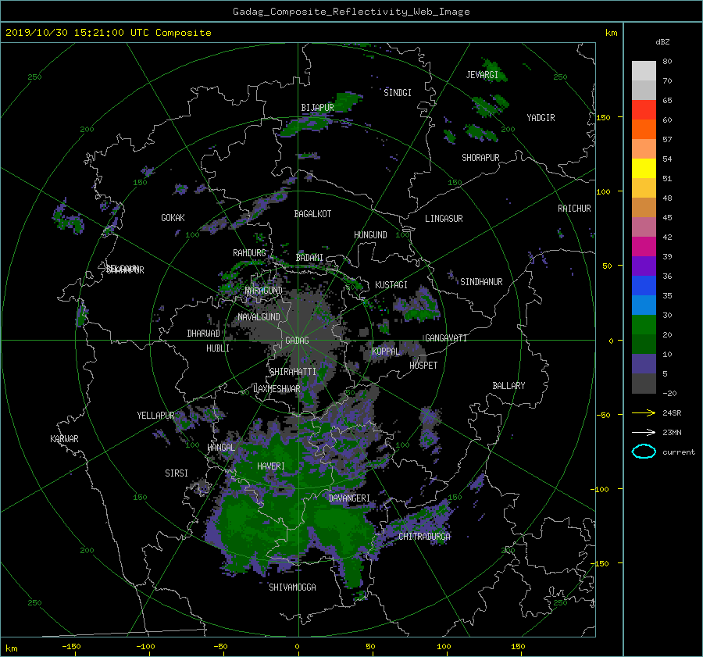Click the KUSTAGI city label
The width and height of the screenshot is (703, 657).
[x=391, y=285]
